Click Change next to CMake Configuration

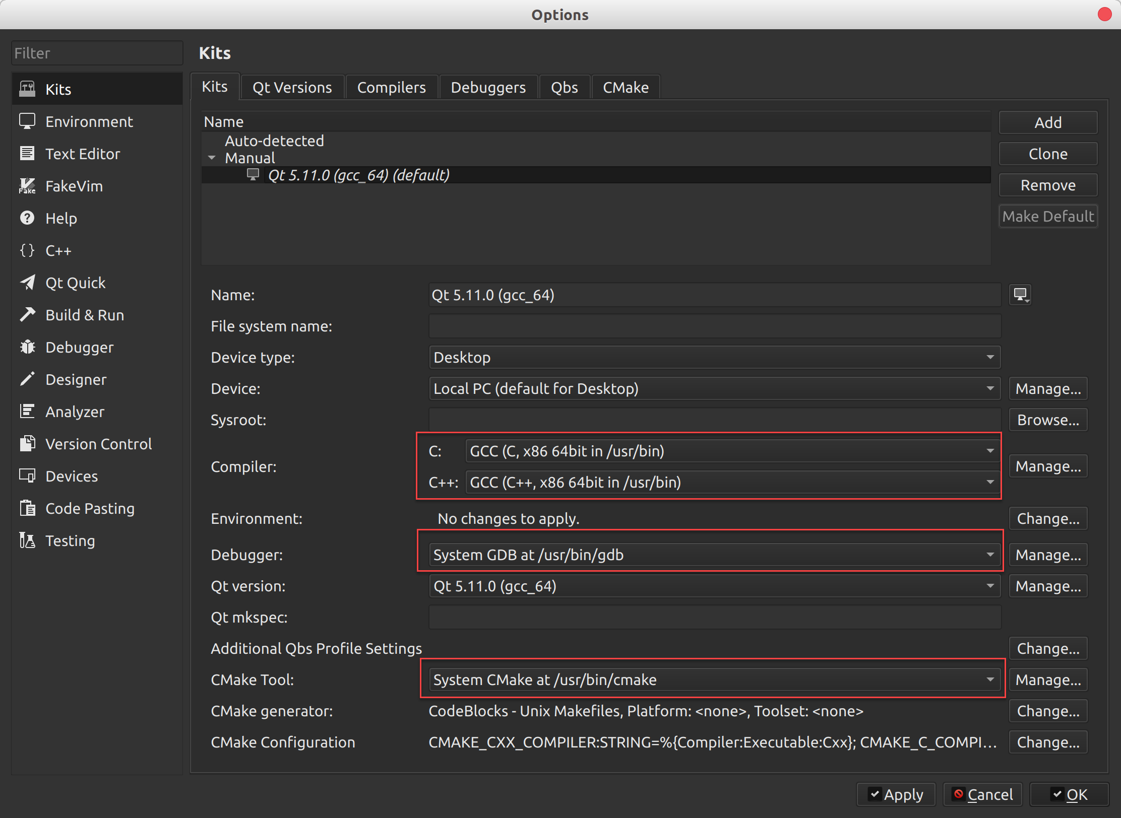1048,742
